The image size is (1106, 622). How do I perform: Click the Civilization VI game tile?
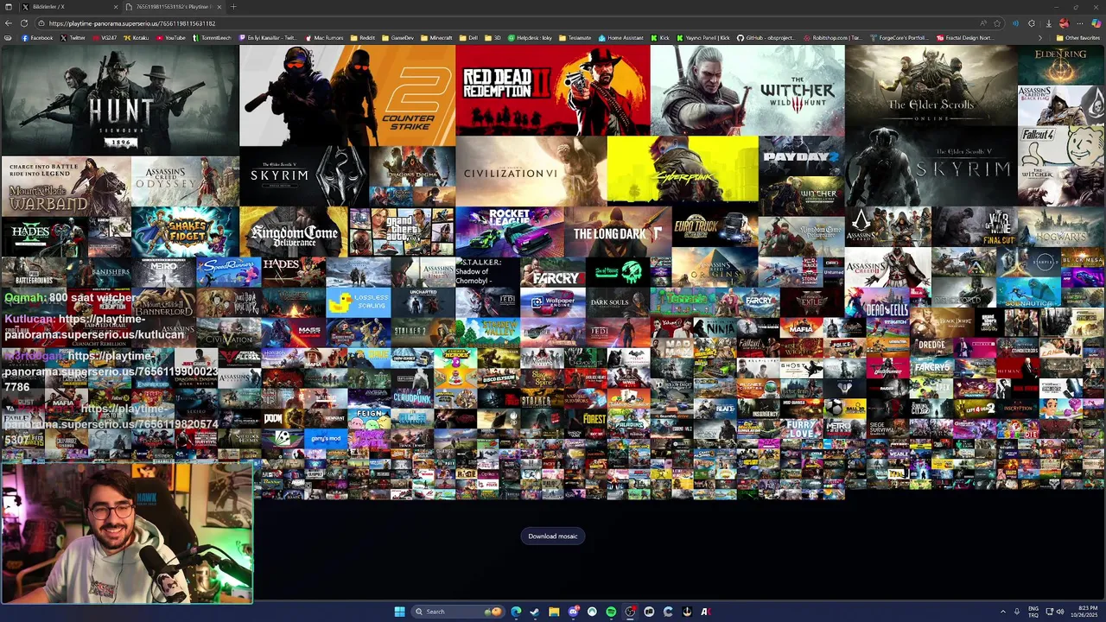(531, 170)
